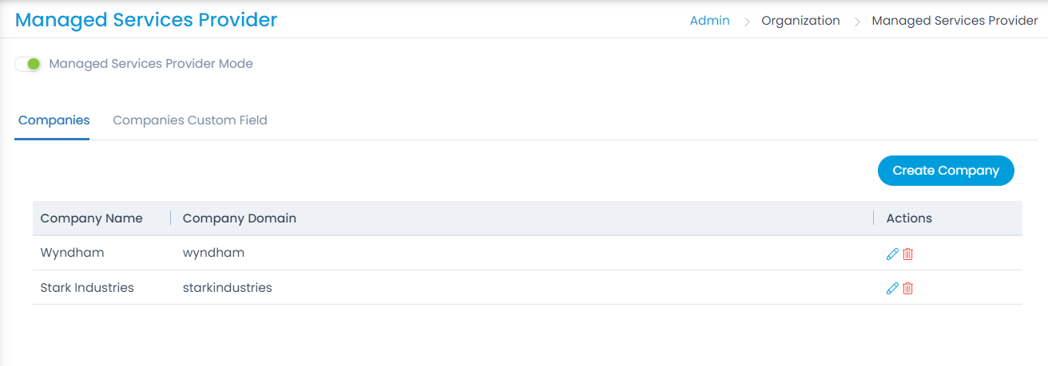This screenshot has height=366, width=1048.
Task: Switch to the Companies tab
Action: [x=54, y=120]
